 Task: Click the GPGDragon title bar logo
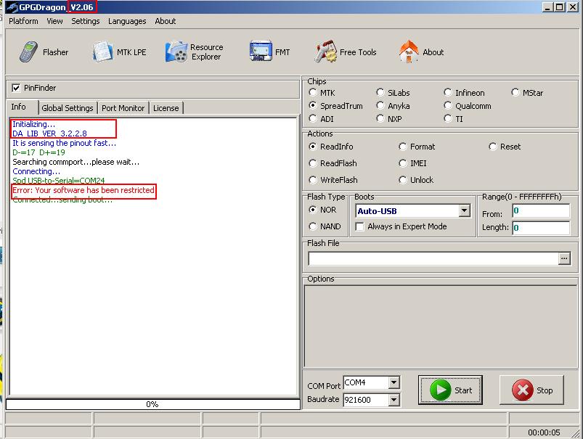(12, 7)
